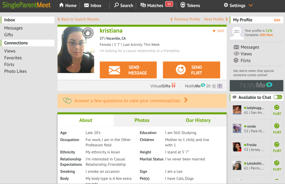Go to the previous profile
285x184 pixels.
185,19
